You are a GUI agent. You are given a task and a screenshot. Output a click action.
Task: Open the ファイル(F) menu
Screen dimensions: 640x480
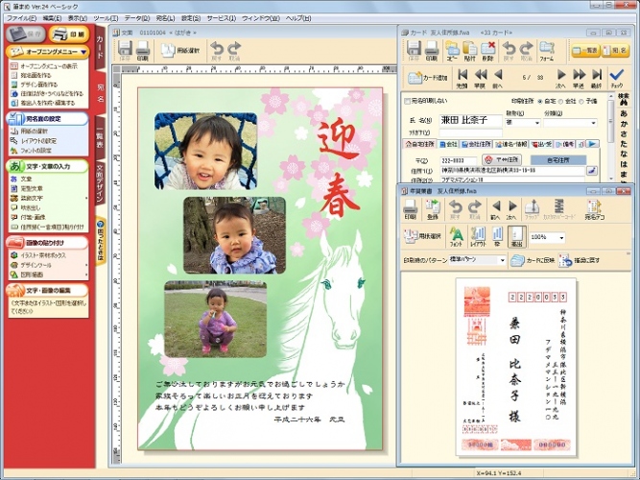click(x=21, y=18)
